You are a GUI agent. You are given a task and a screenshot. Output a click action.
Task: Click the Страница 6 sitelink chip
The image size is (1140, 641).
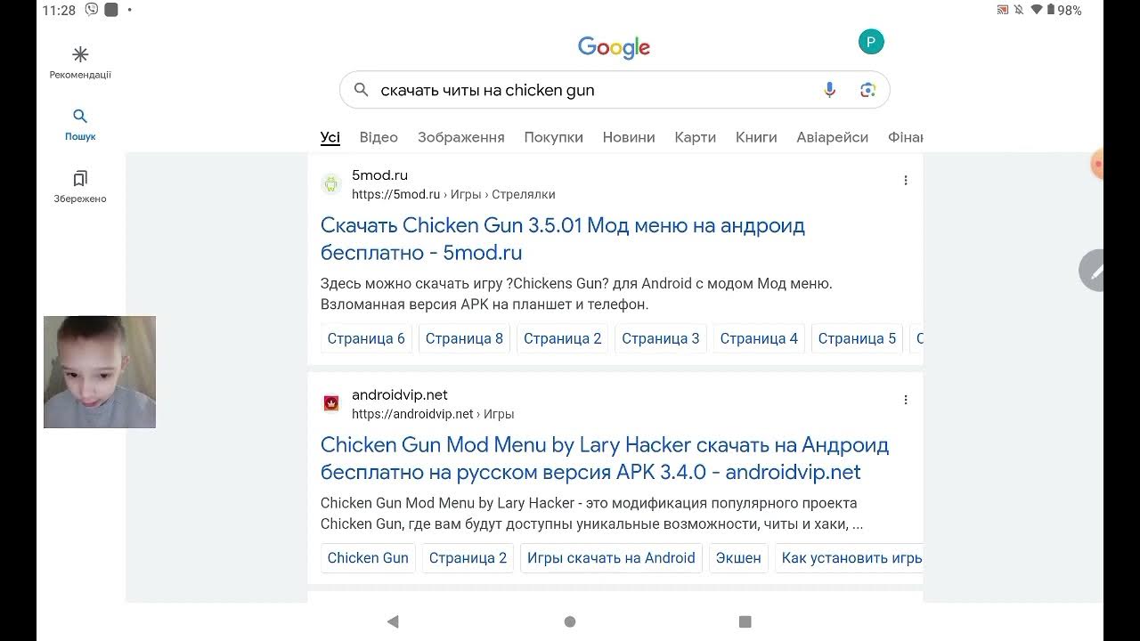coord(366,338)
